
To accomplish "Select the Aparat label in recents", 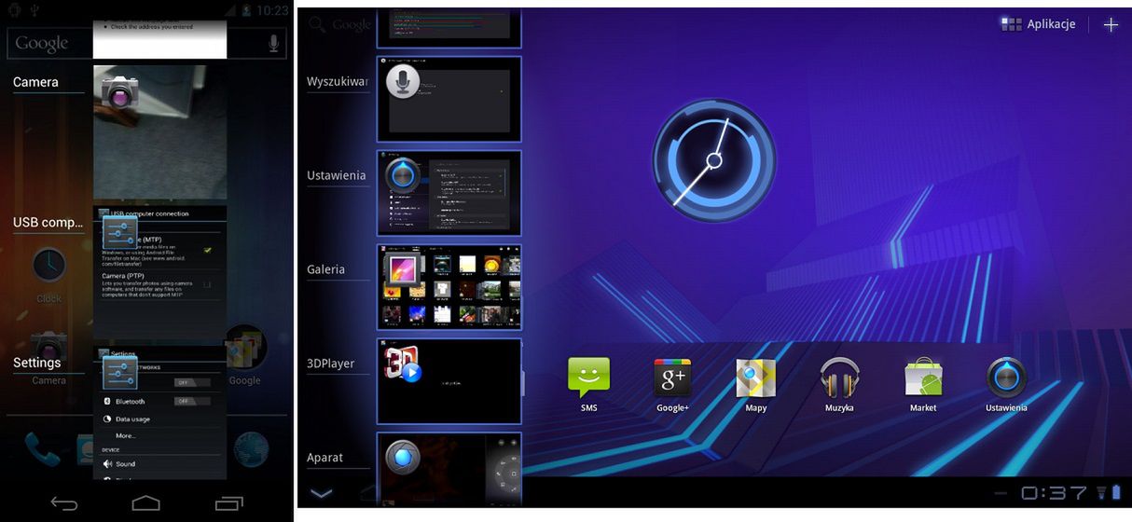I will (324, 458).
